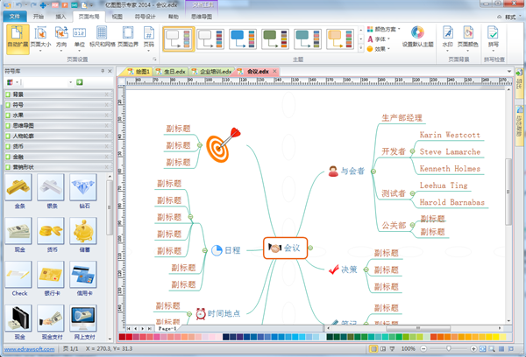Expand the 背景 background library category
Screen dimensions: 526x357
(x=59, y=94)
